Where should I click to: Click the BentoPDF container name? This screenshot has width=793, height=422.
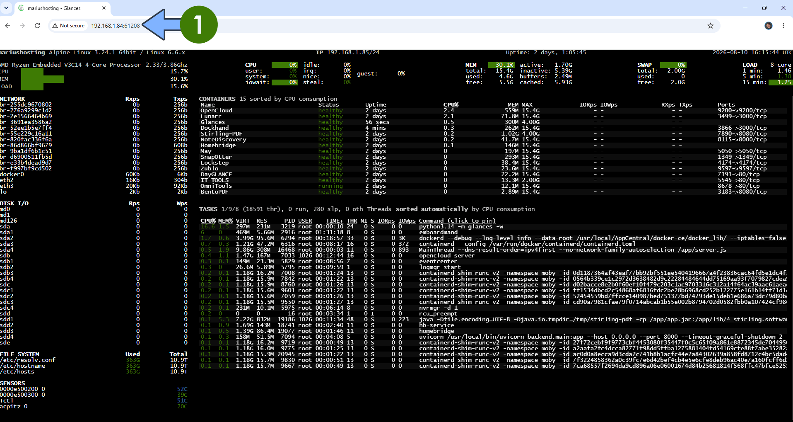pyautogui.click(x=215, y=192)
